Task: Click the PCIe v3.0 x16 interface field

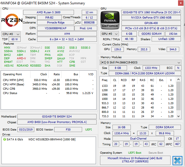Action: point(151,28)
